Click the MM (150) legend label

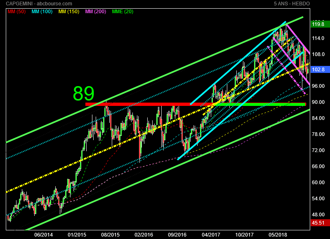69,12
